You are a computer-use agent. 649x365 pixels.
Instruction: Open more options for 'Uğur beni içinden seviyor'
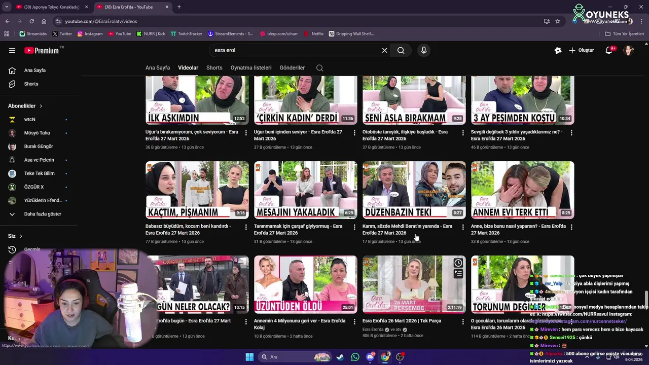tap(354, 133)
